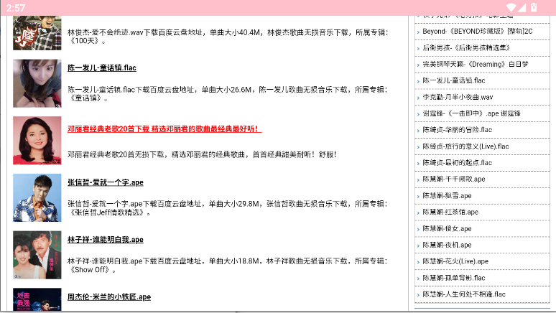The image size is (556, 313).
Task: Select sidebar item Beyond-《BEYOND珍藏版》
Action: click(x=478, y=32)
